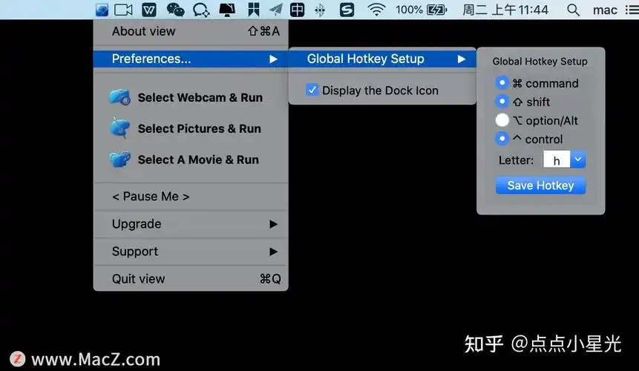639x371 pixels.
Task: Open the display monitor menu bar icon
Action: 227,10
